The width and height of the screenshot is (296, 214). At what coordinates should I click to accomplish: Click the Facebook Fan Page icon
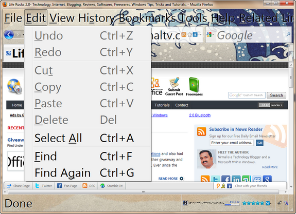(59, 186)
